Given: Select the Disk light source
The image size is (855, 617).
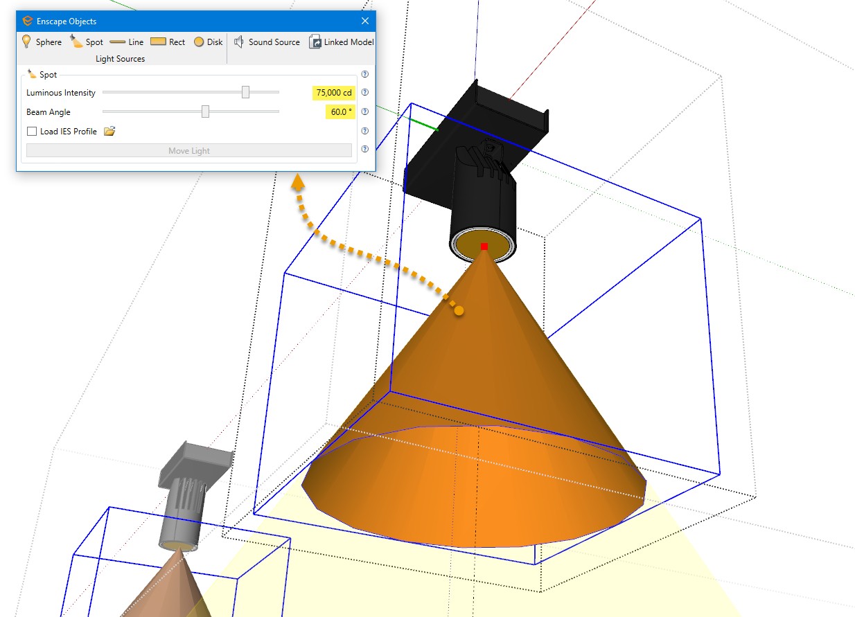Looking at the screenshot, I should (x=208, y=42).
